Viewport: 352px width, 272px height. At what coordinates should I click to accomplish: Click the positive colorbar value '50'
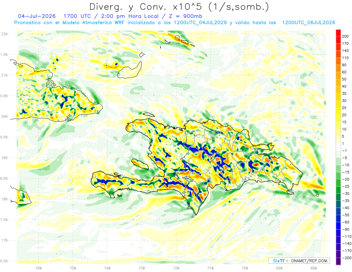(x=345, y=79)
